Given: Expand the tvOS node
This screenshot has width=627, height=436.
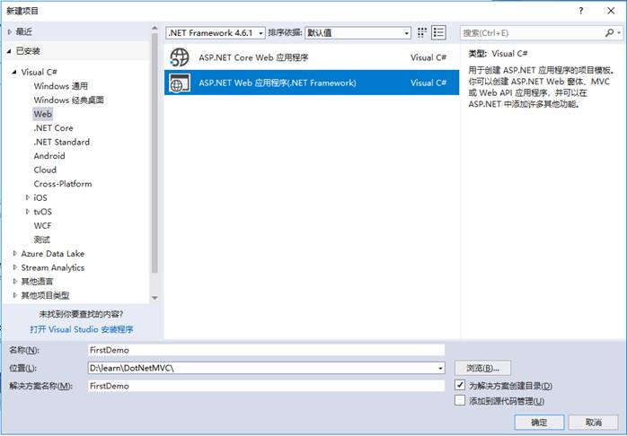Looking at the screenshot, I should point(28,211).
